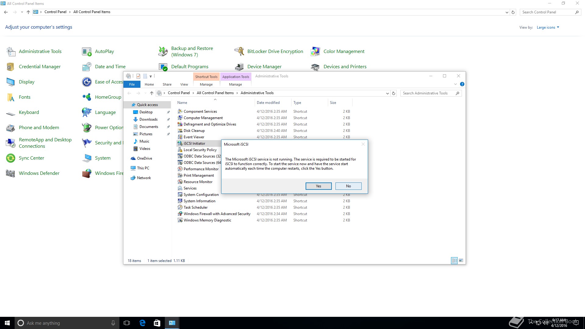Select Downloads in navigation pane

click(x=148, y=119)
